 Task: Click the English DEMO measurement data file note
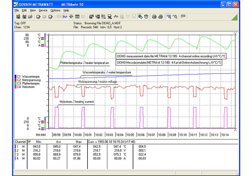[x=171, y=56]
